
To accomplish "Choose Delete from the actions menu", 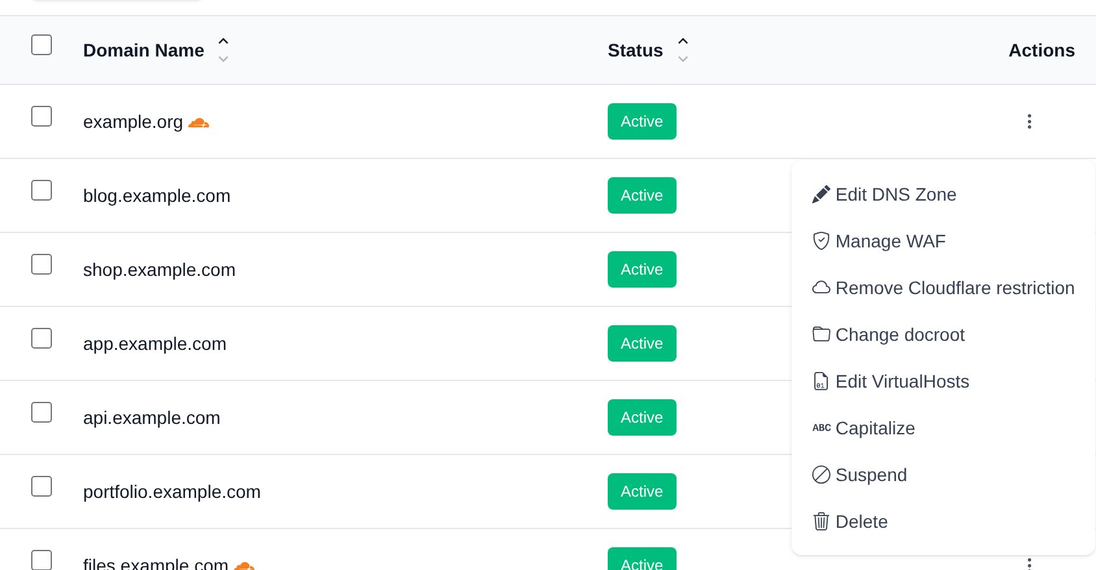I will point(943,521).
